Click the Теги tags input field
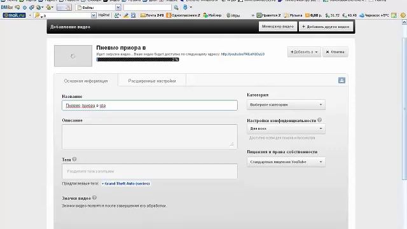407x229 pixels. [x=150, y=171]
